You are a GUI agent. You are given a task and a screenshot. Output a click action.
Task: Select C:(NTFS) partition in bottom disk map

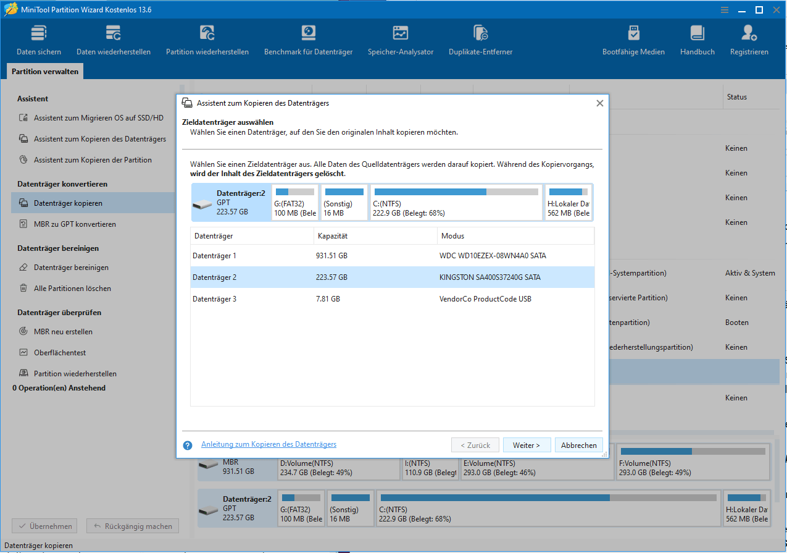(x=549, y=508)
